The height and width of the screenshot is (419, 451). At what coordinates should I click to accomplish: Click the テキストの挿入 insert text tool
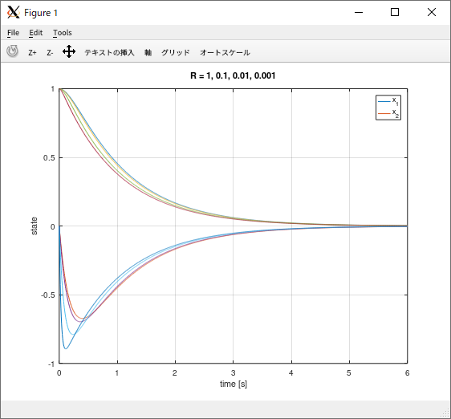(x=109, y=52)
